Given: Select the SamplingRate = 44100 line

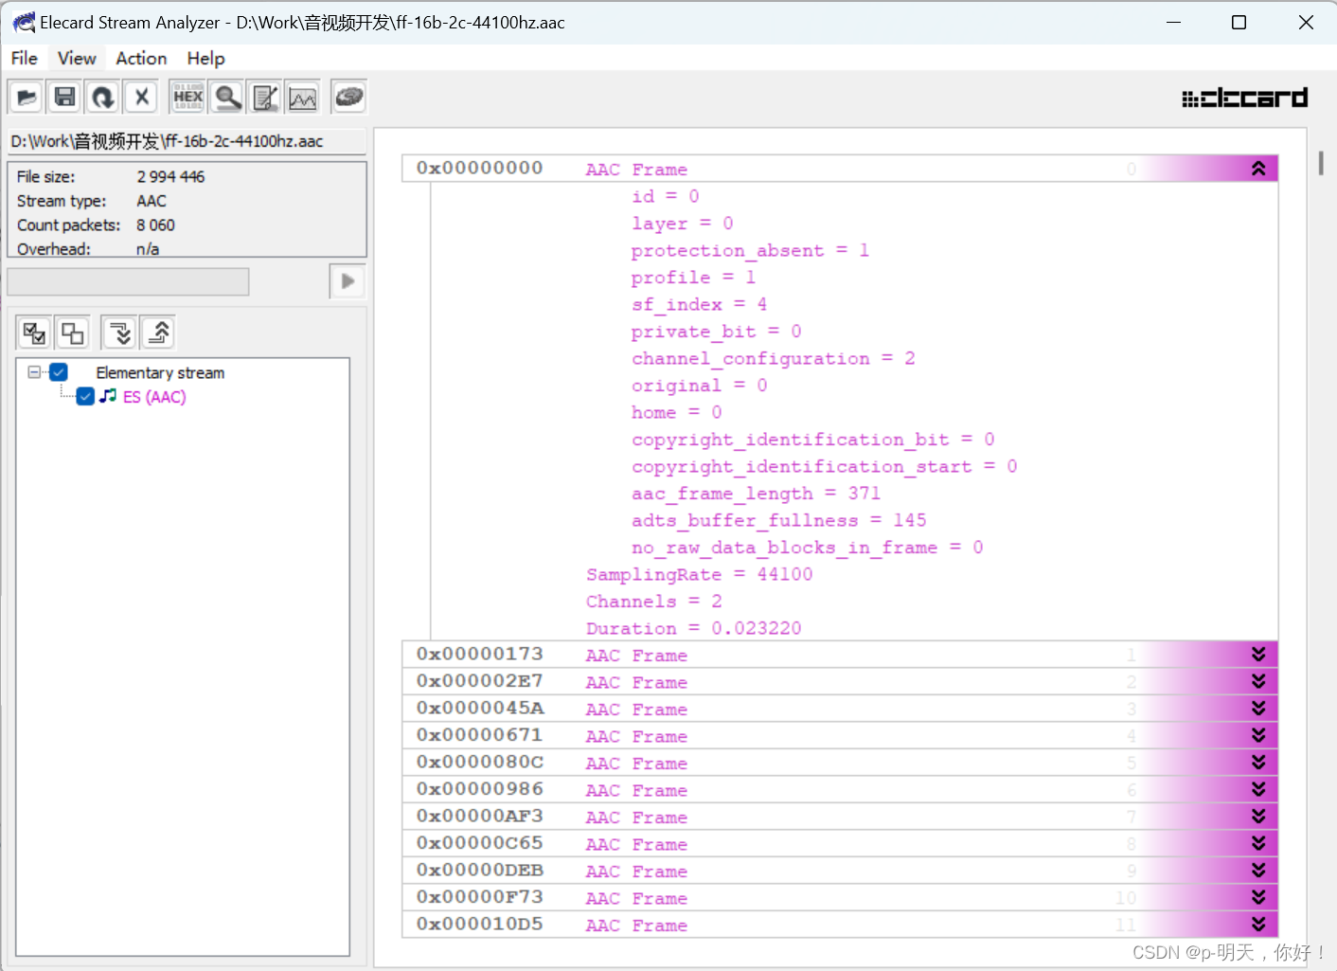Looking at the screenshot, I should pos(699,574).
